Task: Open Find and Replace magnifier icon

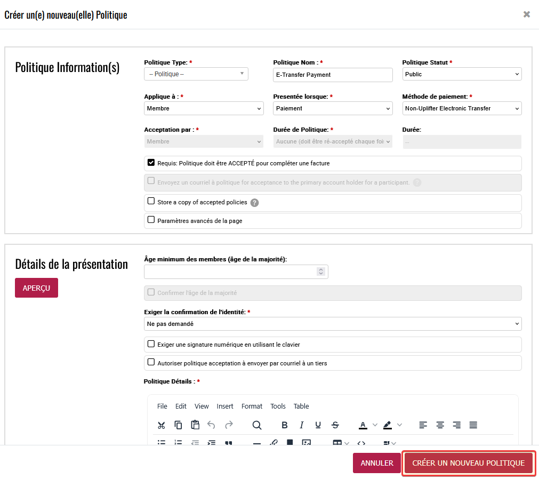Action: [257, 425]
